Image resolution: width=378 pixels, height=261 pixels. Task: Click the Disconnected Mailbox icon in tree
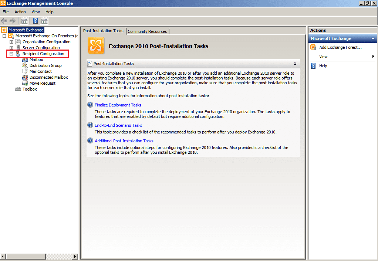[x=25, y=77]
